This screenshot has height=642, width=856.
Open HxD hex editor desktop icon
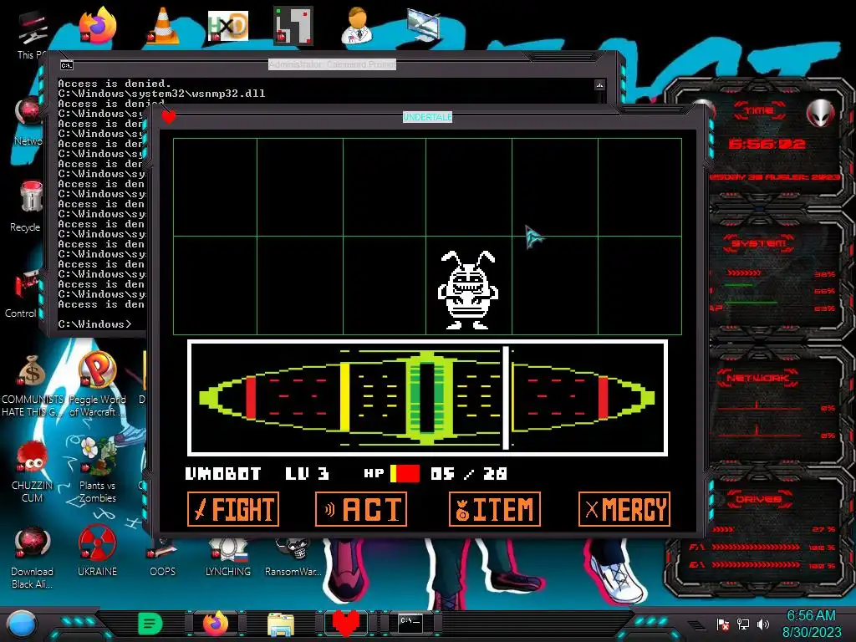(228, 25)
